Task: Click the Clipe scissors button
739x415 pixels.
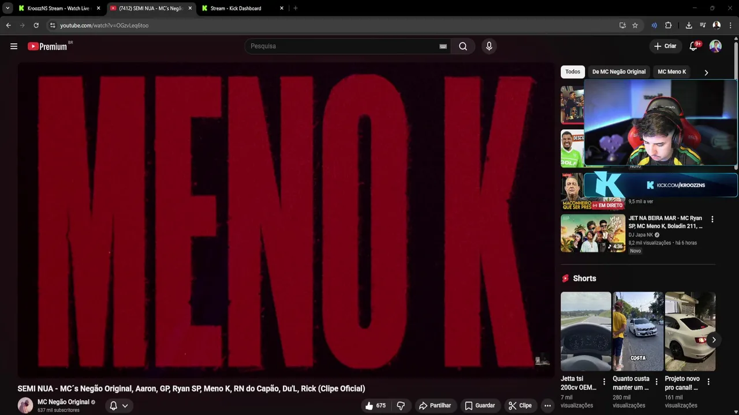Action: 520,406
